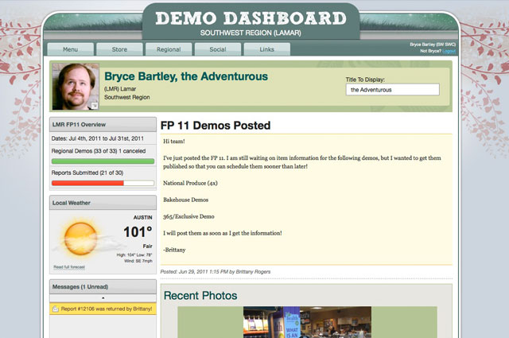
Task: Click the FP 11 Demos Posted heading
Action: (216, 126)
